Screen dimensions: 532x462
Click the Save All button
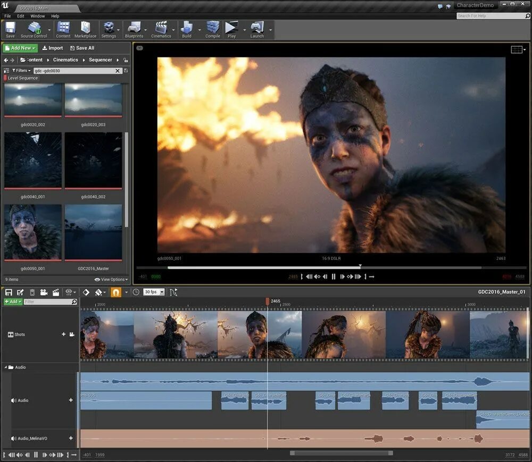(x=82, y=48)
